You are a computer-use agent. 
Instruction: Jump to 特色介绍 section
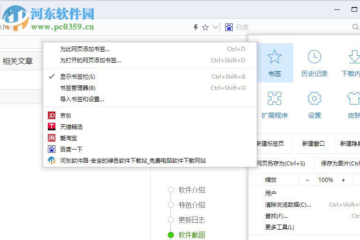tap(191, 205)
